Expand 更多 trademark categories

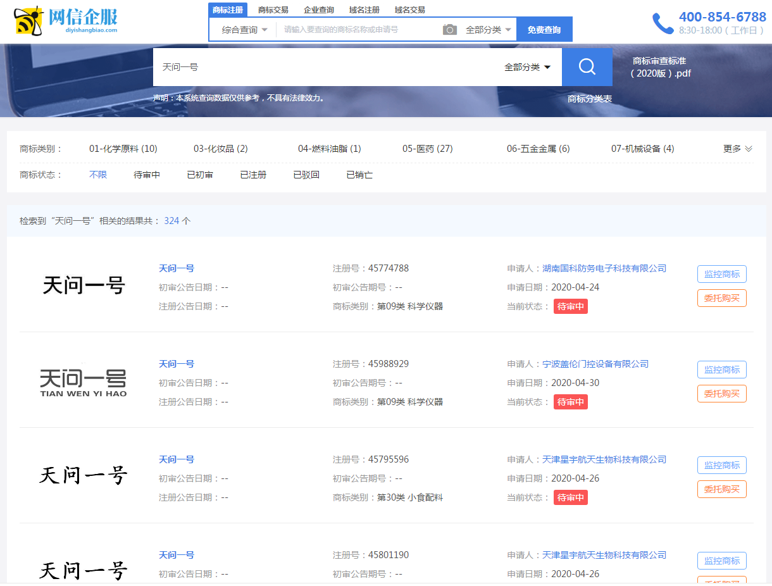click(738, 149)
